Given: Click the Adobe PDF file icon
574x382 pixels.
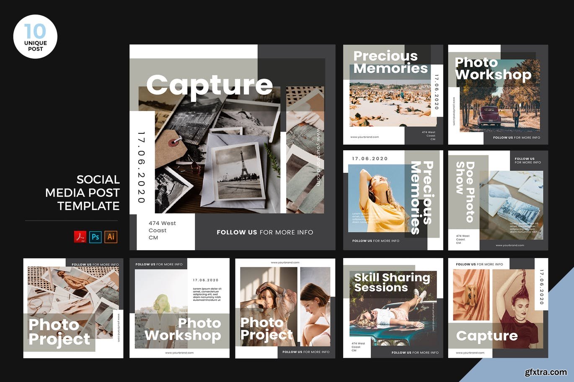Looking at the screenshot, I should [80, 237].
